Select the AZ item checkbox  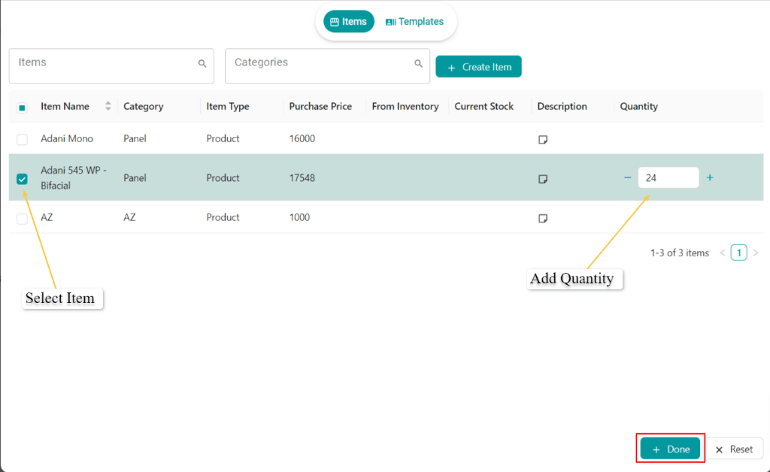[22, 219]
